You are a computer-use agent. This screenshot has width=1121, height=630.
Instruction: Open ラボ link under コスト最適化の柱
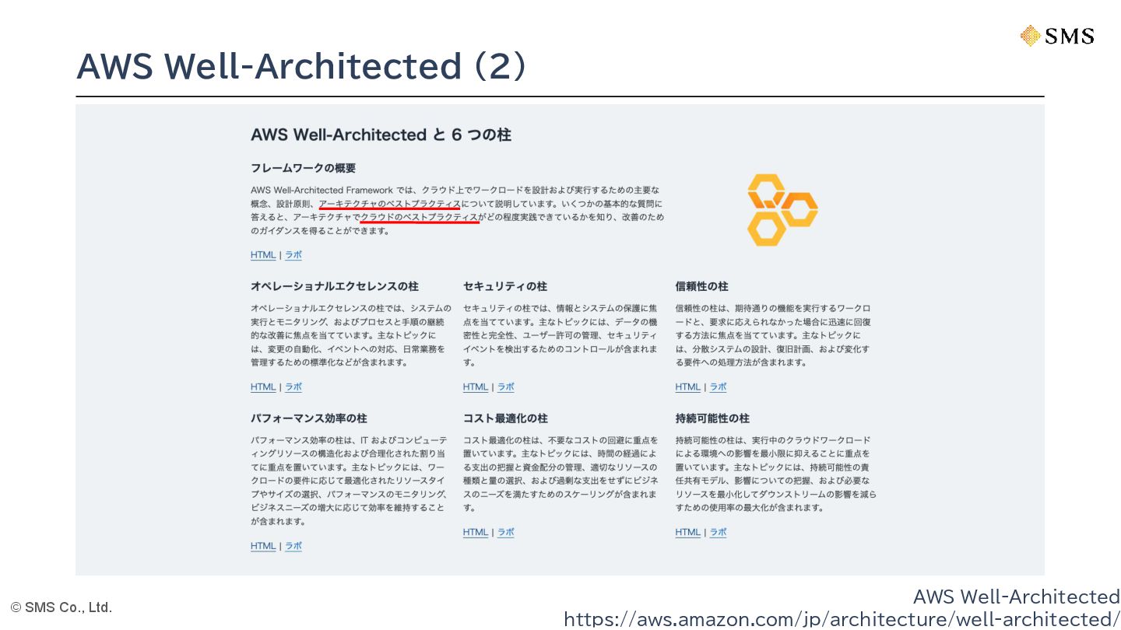[506, 533]
